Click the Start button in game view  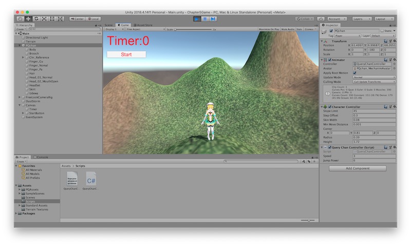pos(126,54)
